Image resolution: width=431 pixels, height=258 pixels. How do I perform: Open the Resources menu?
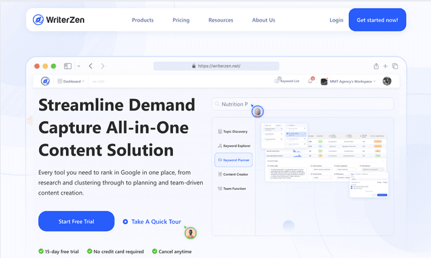click(221, 20)
